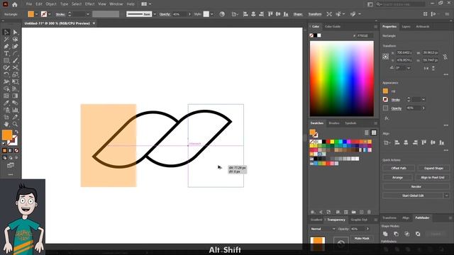Select the Direct Selection tool
Screen dimensions: 454x255
(x=15, y=32)
